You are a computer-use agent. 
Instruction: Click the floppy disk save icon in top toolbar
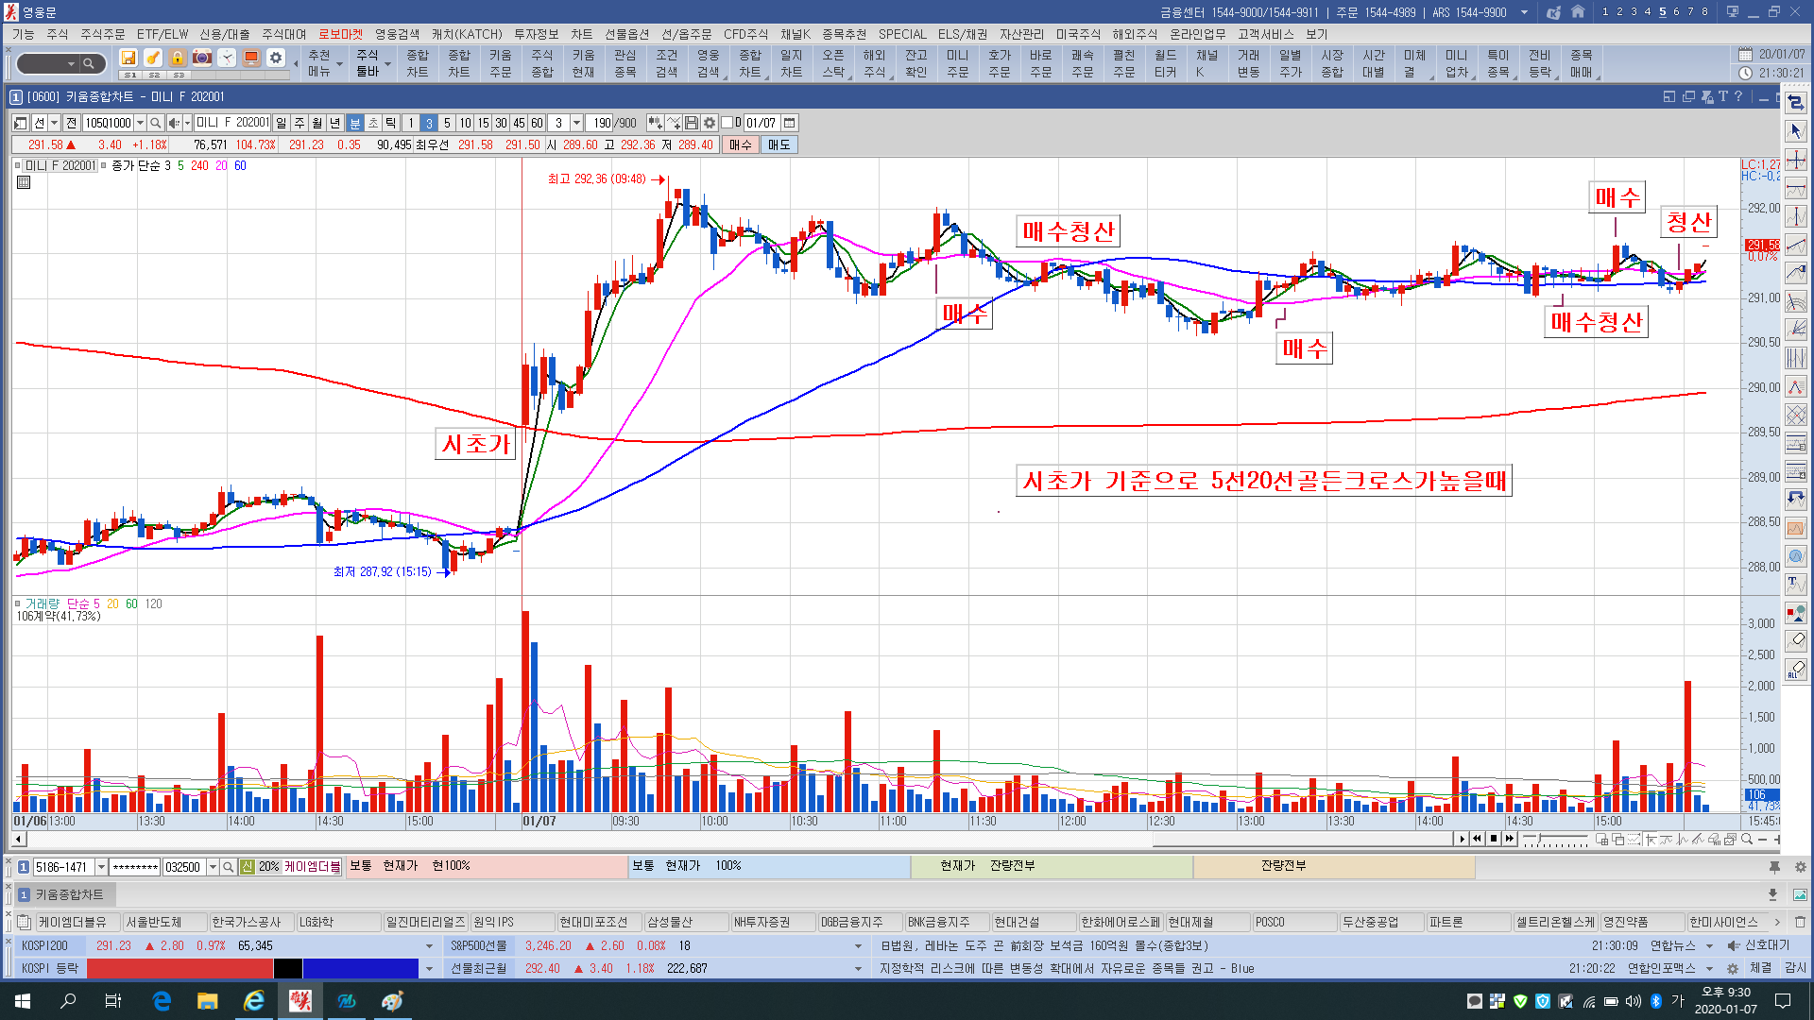click(x=128, y=58)
